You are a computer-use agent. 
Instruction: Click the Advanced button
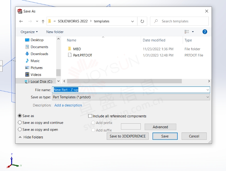(160, 127)
